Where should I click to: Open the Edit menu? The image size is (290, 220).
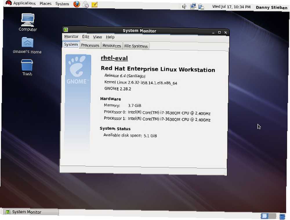[x=86, y=37]
